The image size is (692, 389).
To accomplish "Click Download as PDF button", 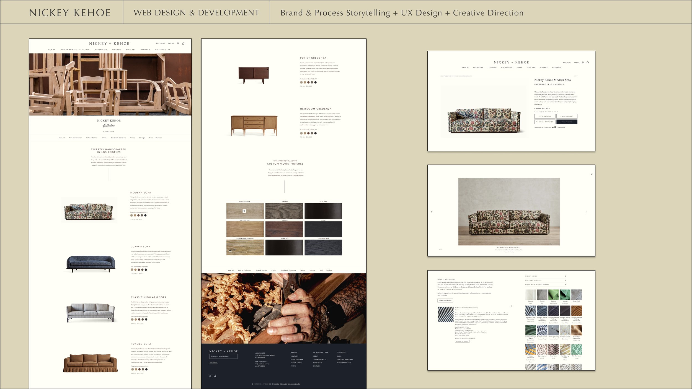I will point(445,300).
